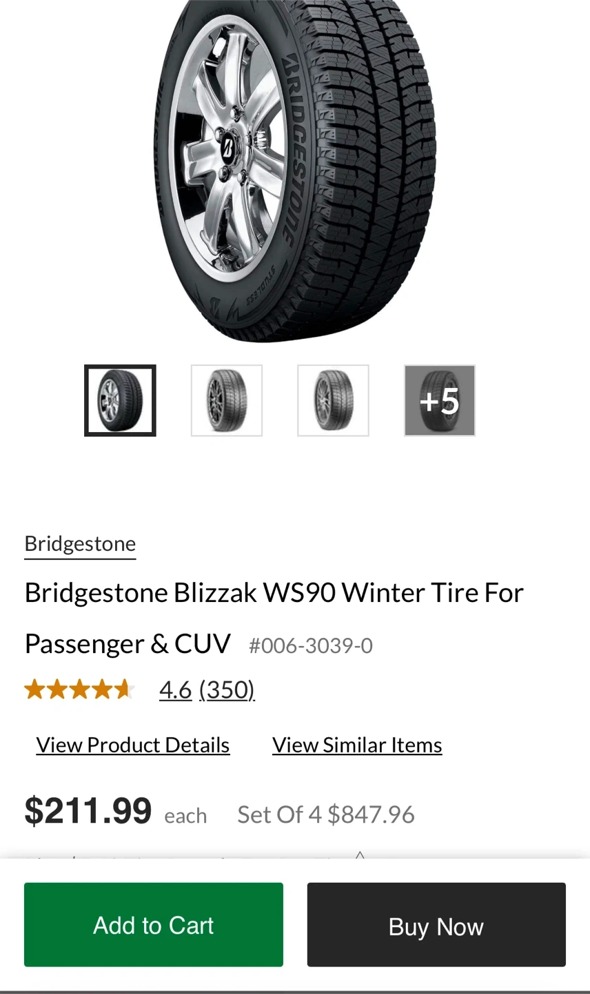The width and height of the screenshot is (590, 994).
Task: Select the second tire thumbnail image
Action: (x=227, y=400)
